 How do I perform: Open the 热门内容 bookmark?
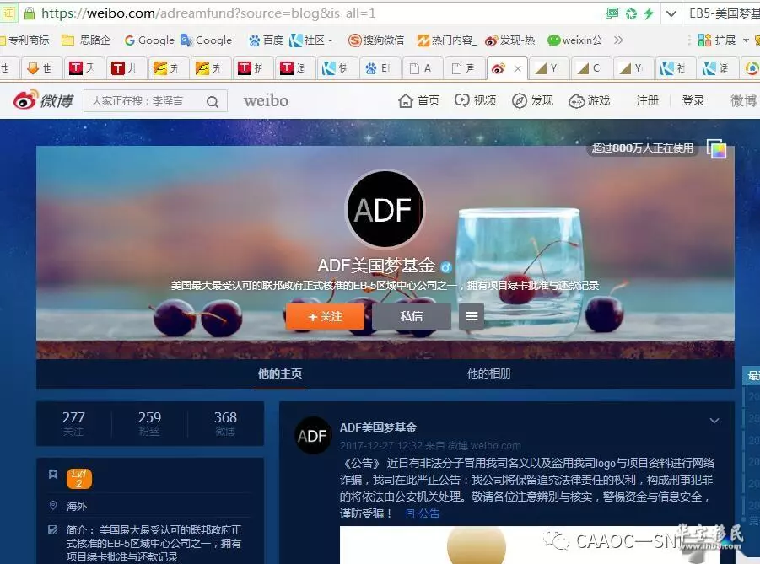tap(447, 40)
